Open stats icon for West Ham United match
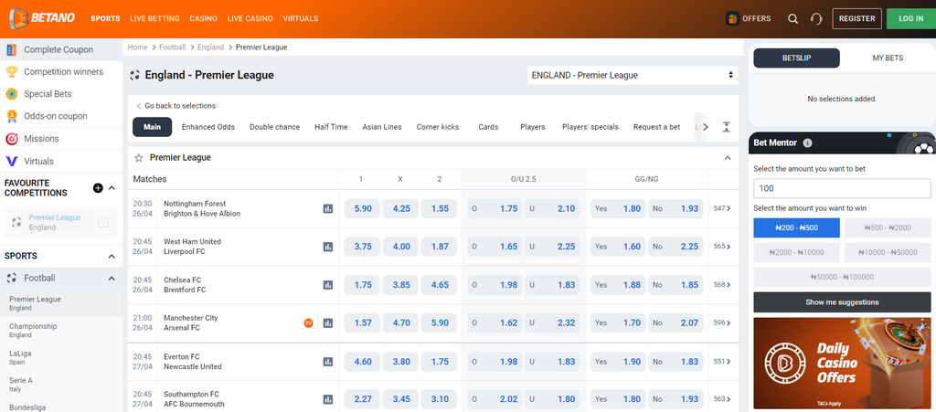936x412 pixels. (x=328, y=247)
